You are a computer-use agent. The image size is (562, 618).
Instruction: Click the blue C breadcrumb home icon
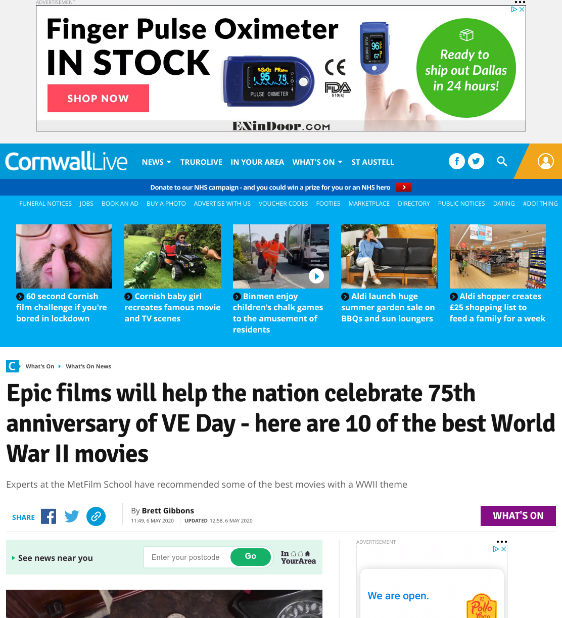click(13, 366)
